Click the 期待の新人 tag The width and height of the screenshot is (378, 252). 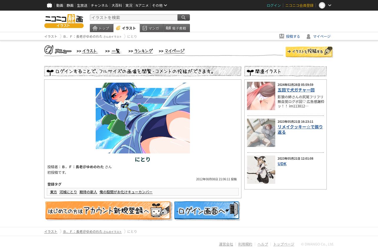click(88, 192)
